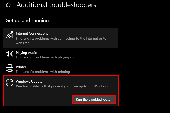This screenshot has height=113, width=170.
Task: Choose the Printer troubleshooter title
Action: pyautogui.click(x=21, y=67)
